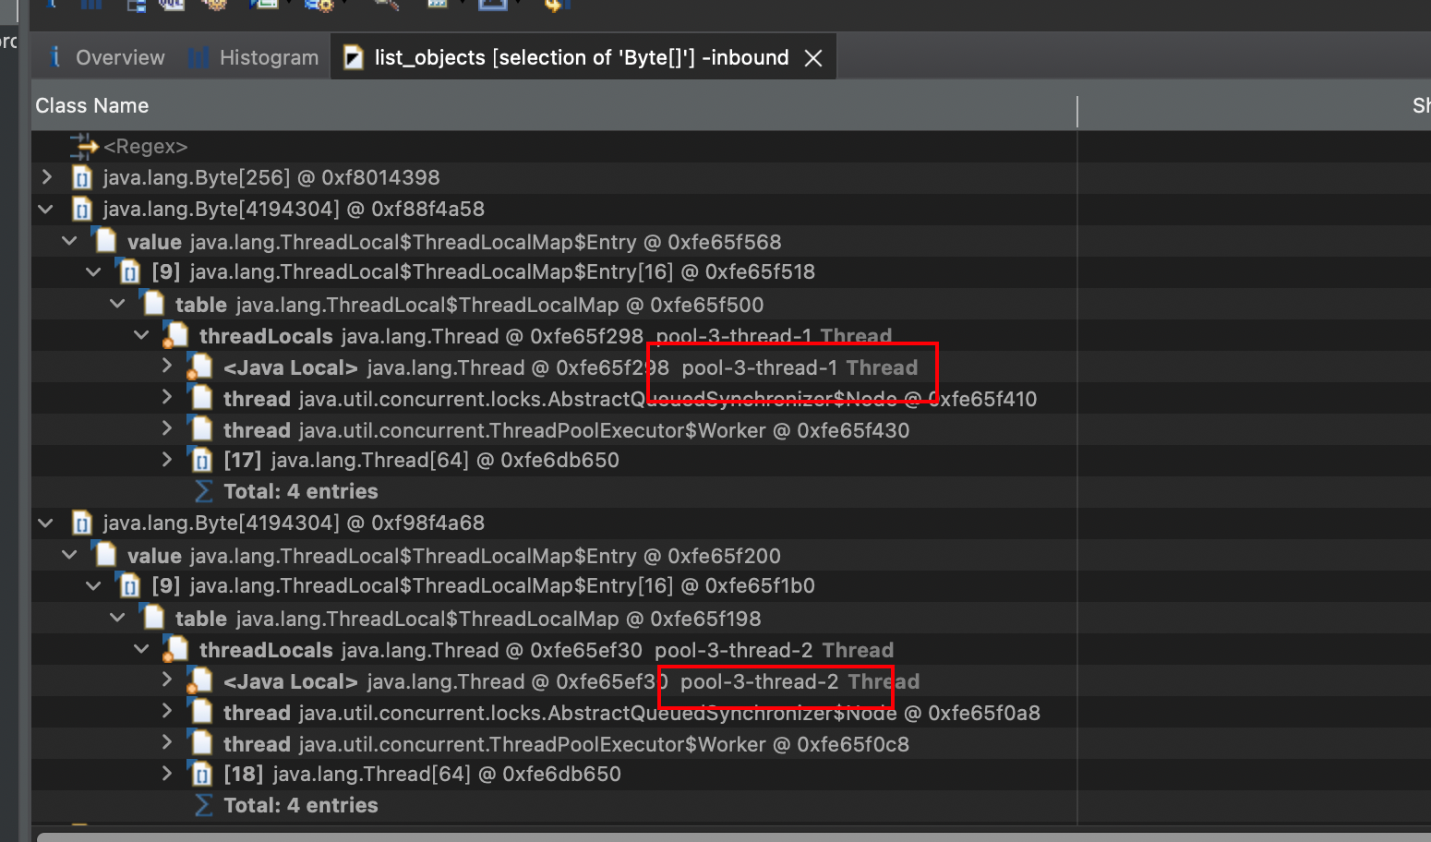
Task: Collapse table ThreadLocalMap @ 0xfe65f198 node
Action: (117, 618)
